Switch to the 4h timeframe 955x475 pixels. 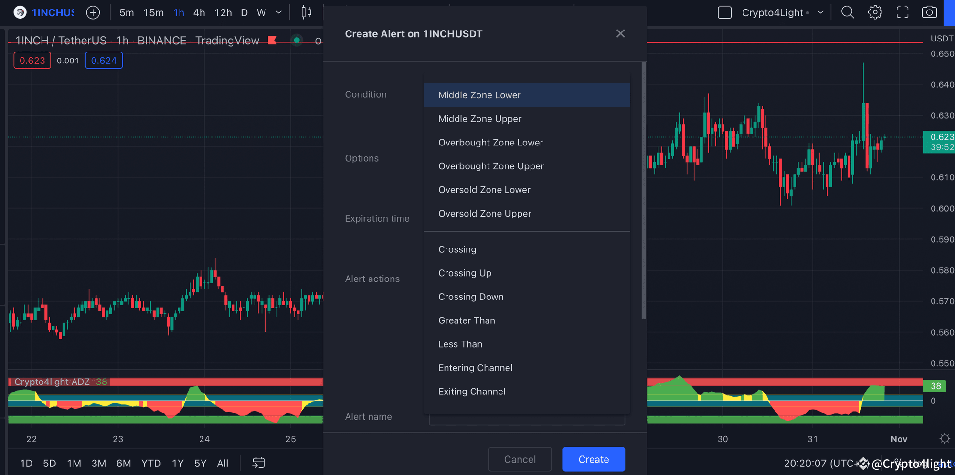point(199,12)
